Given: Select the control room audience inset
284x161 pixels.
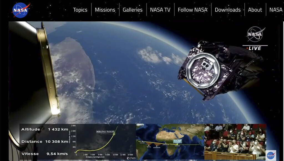Looking at the screenshot, I should pos(235,142).
